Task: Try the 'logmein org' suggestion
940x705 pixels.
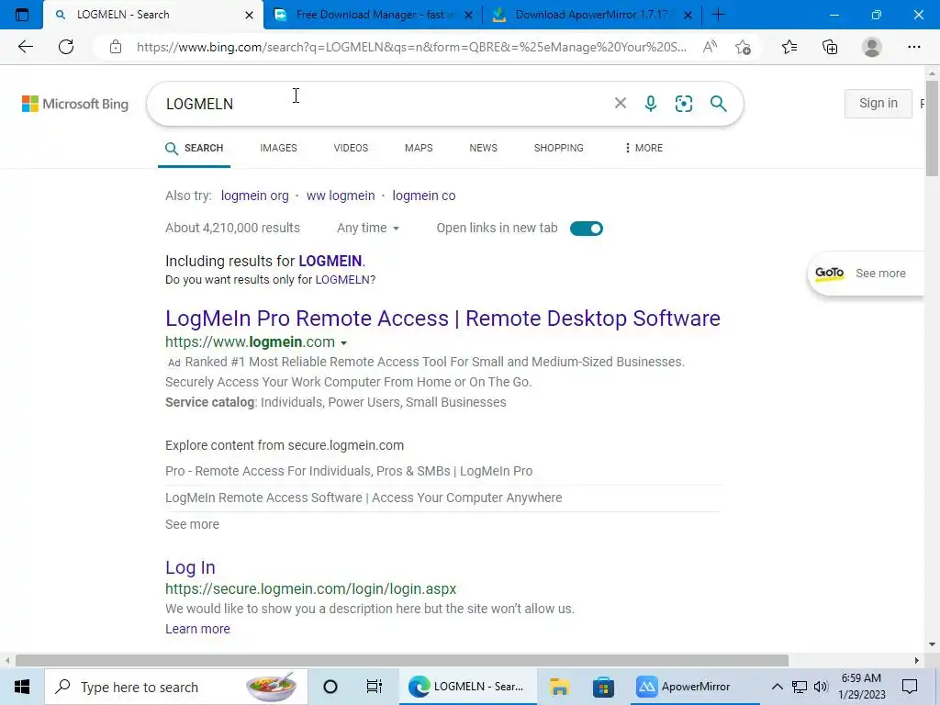Action: 255,196
